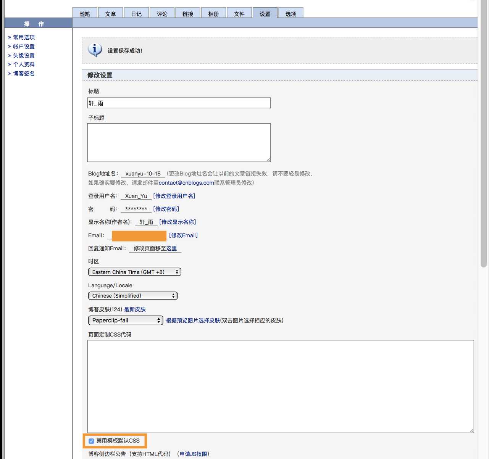Screen dimensions: 489x459
Task: Click the 修改密码 link
Action: tap(166, 209)
